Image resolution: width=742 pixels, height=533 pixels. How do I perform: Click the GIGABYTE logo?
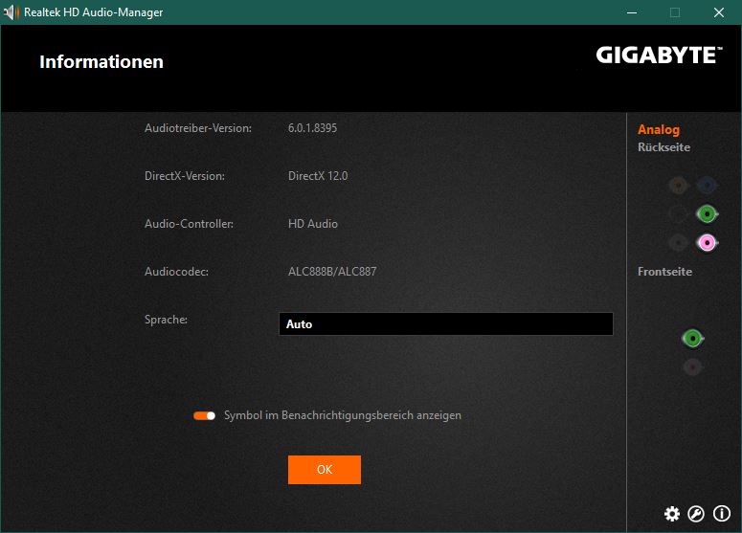click(x=659, y=56)
